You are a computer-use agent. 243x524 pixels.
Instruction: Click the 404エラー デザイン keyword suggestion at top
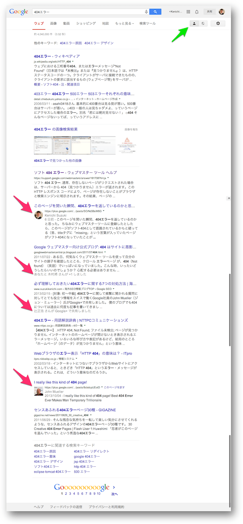click(x=99, y=43)
